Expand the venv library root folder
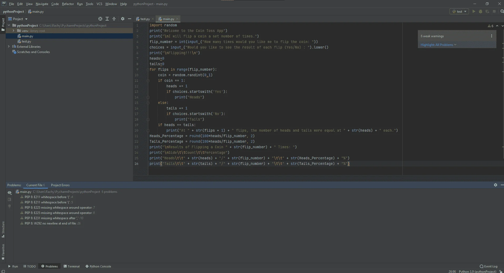504x273 pixels. tap(13, 31)
